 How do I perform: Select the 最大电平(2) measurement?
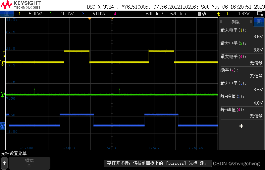[242, 46]
